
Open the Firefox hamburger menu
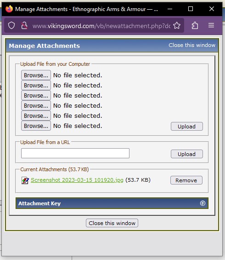(x=211, y=25)
